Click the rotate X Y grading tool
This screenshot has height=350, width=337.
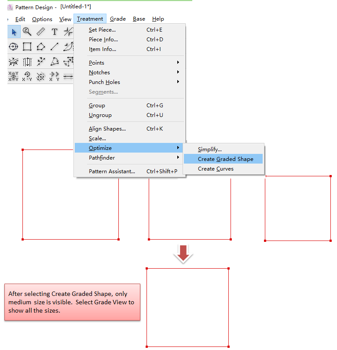tap(27, 77)
